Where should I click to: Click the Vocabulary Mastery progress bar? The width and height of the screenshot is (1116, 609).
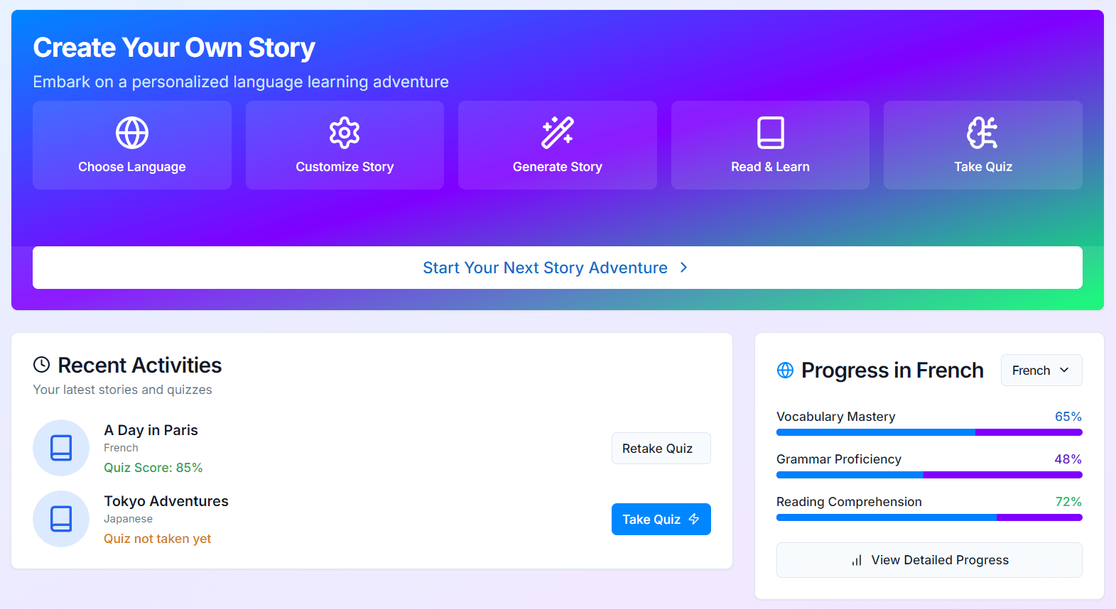tap(929, 432)
